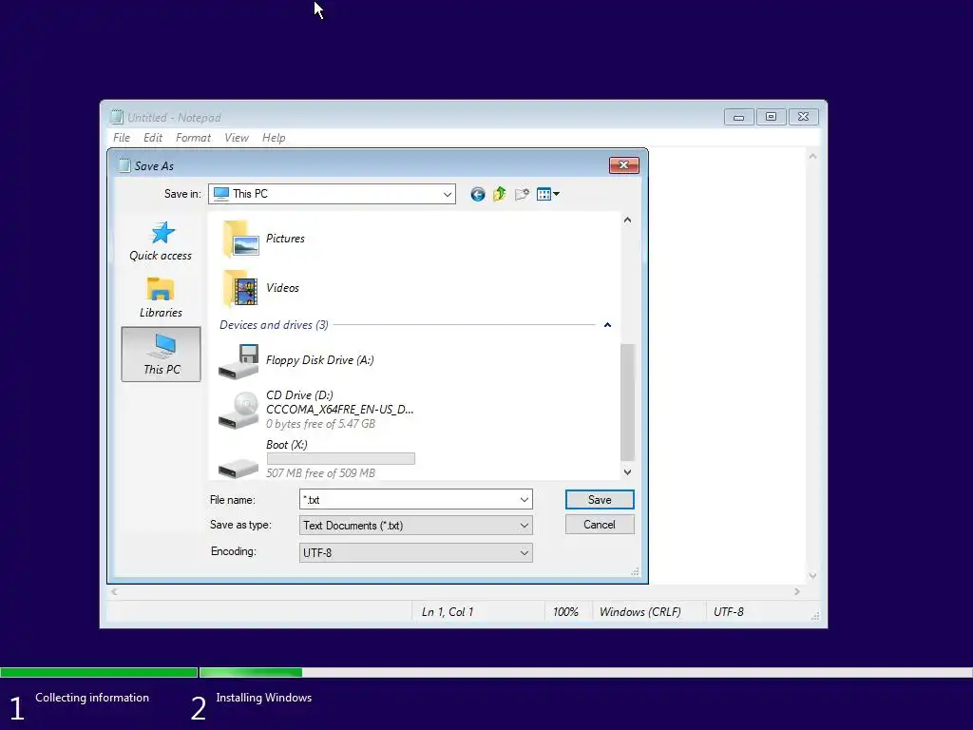Click Windows (CRLF) in status bar
973x730 pixels.
(x=639, y=612)
